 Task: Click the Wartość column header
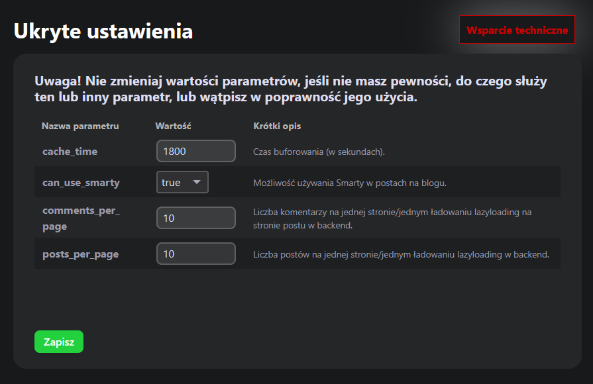coord(173,126)
